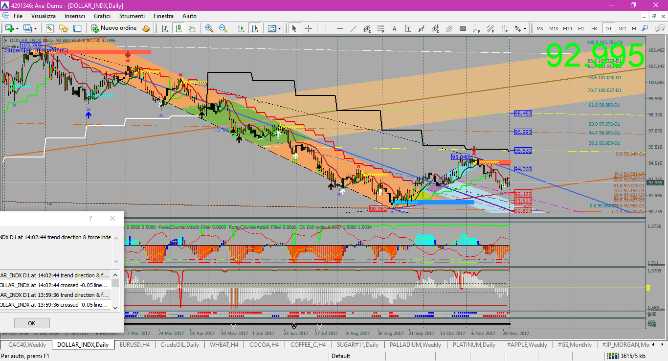Open the Grafici menu

click(x=102, y=16)
